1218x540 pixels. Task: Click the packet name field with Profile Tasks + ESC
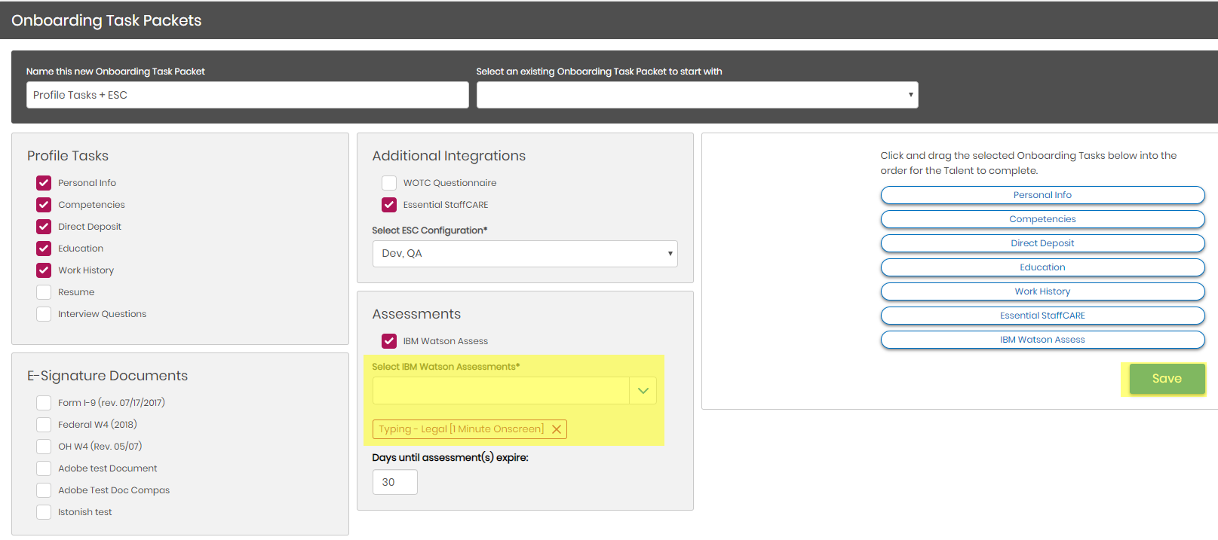(247, 95)
